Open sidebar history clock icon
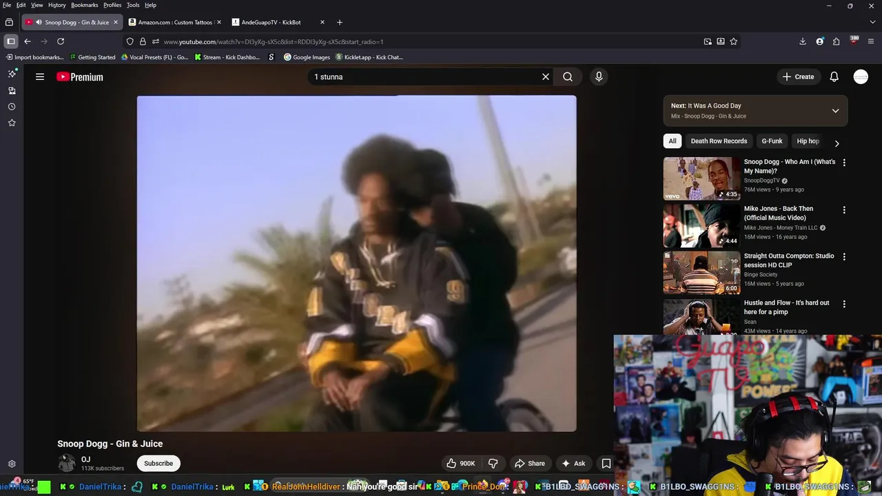Screen dimensions: 882x496 (12, 107)
